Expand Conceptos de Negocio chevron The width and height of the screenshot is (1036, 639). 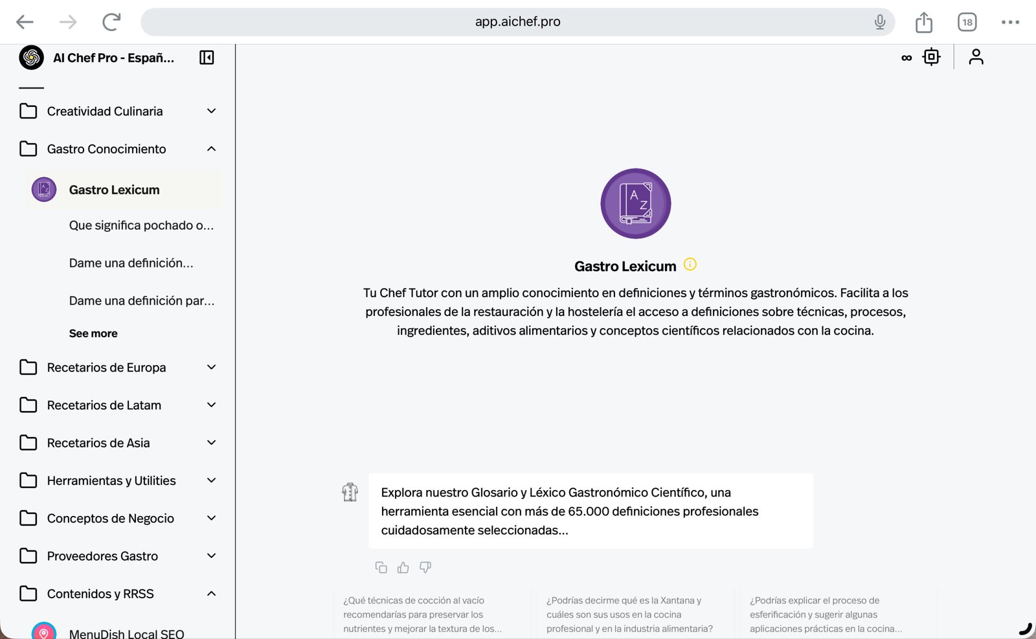pyautogui.click(x=211, y=518)
